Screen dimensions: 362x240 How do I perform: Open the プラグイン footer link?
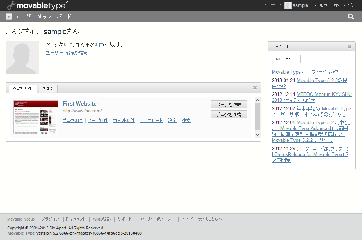click(50, 219)
